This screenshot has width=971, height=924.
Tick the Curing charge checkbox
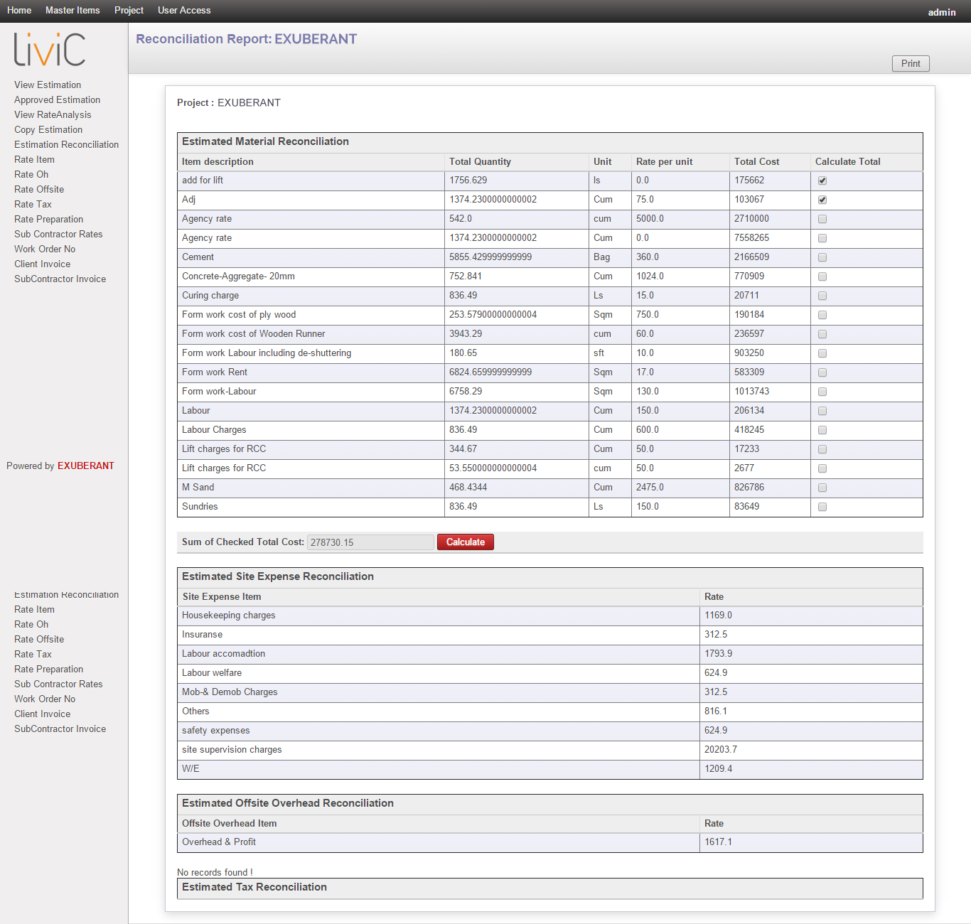click(x=822, y=296)
